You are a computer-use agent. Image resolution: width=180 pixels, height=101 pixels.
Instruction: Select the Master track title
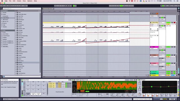[x=154, y=75]
